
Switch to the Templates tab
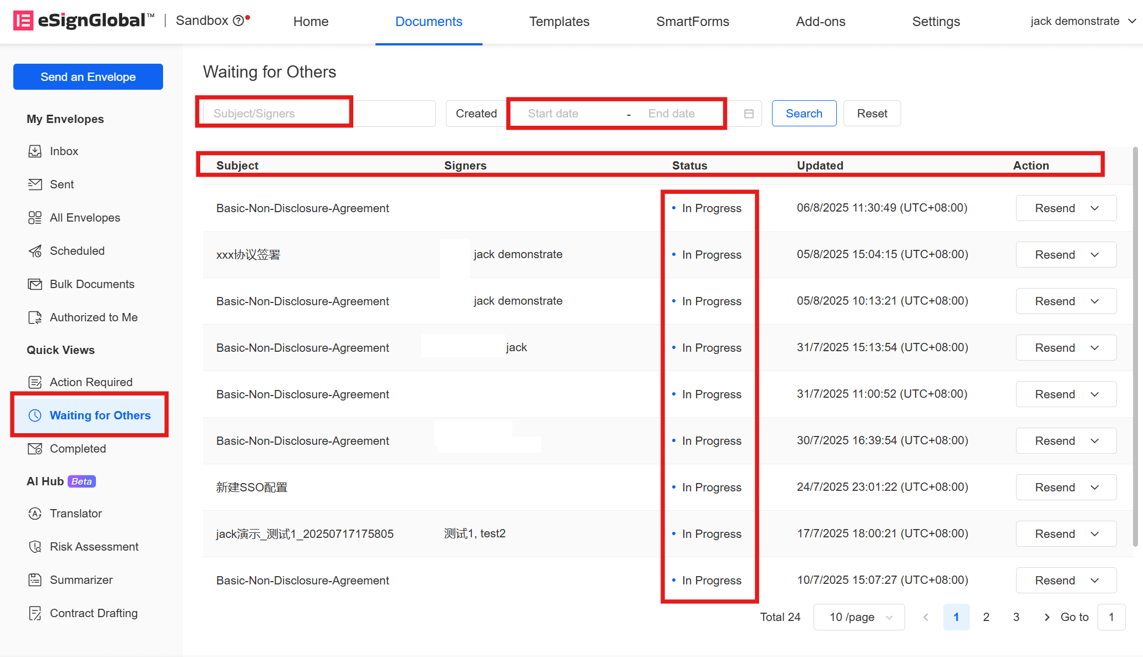point(559,22)
